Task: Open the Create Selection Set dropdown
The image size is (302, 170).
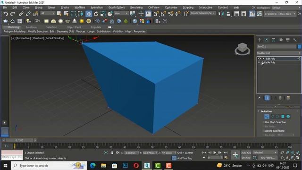Action: (202, 13)
